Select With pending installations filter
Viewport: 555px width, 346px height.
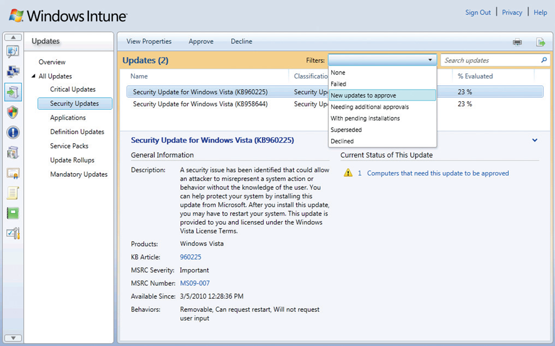(382, 118)
